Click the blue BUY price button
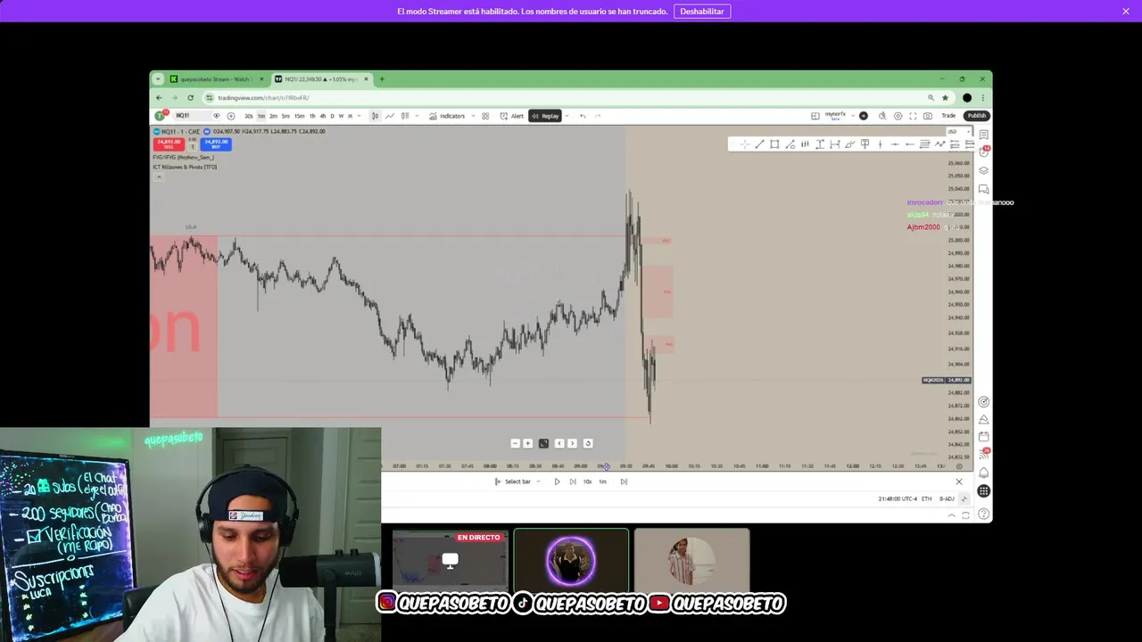Viewport: 1142px width, 642px height. 217,144
